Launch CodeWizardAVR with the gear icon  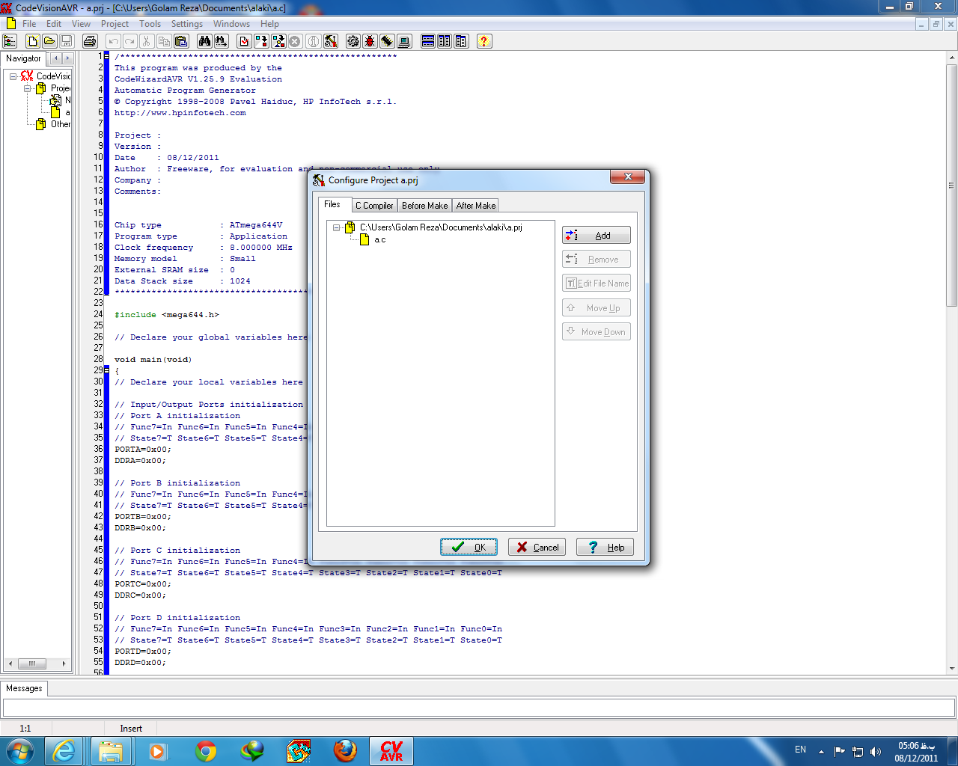tap(353, 41)
